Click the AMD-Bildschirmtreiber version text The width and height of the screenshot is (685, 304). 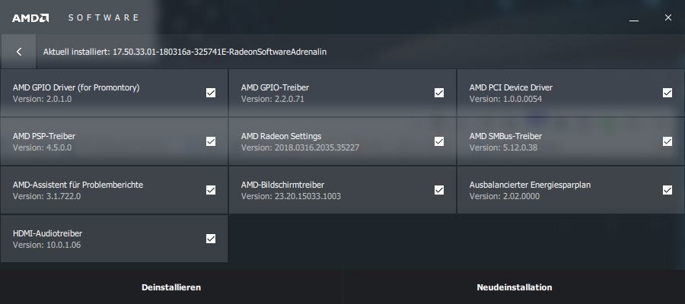[291, 196]
